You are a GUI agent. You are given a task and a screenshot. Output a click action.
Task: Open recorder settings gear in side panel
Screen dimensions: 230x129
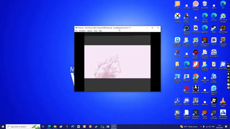pos(228,88)
